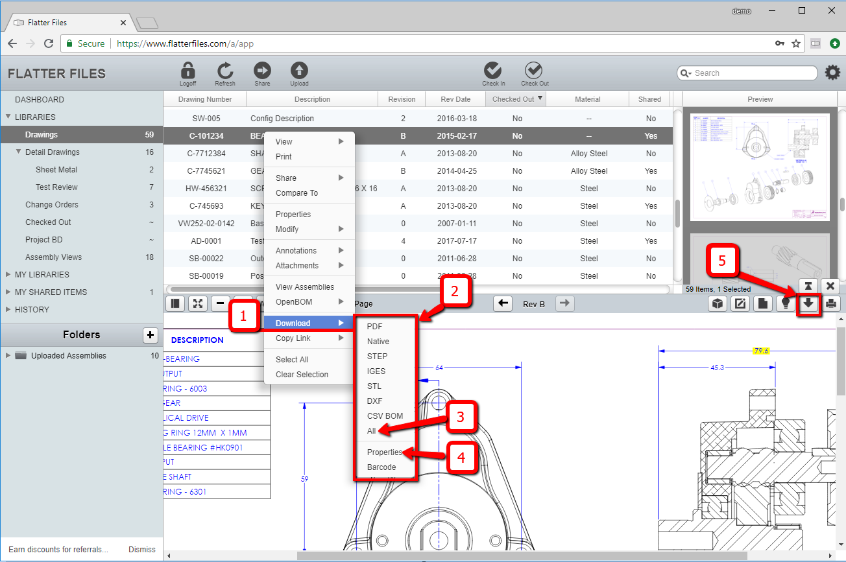Image resolution: width=846 pixels, height=562 pixels.
Task: Open the Checked Out column filter dropdown
Action: click(540, 99)
